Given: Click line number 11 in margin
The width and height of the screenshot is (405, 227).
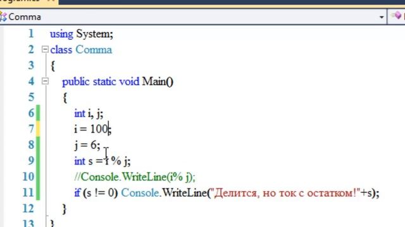Looking at the screenshot, I should tap(28, 192).
